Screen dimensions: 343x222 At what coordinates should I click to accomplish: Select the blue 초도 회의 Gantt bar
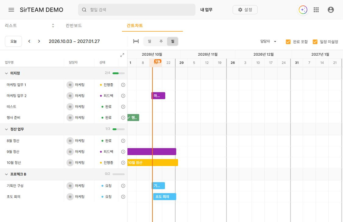point(165,197)
